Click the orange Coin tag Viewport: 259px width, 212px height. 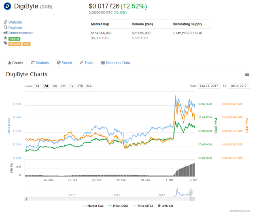(26, 44)
